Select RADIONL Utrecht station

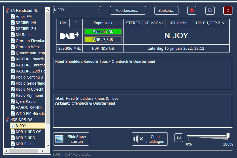pyautogui.click(x=30, y=65)
